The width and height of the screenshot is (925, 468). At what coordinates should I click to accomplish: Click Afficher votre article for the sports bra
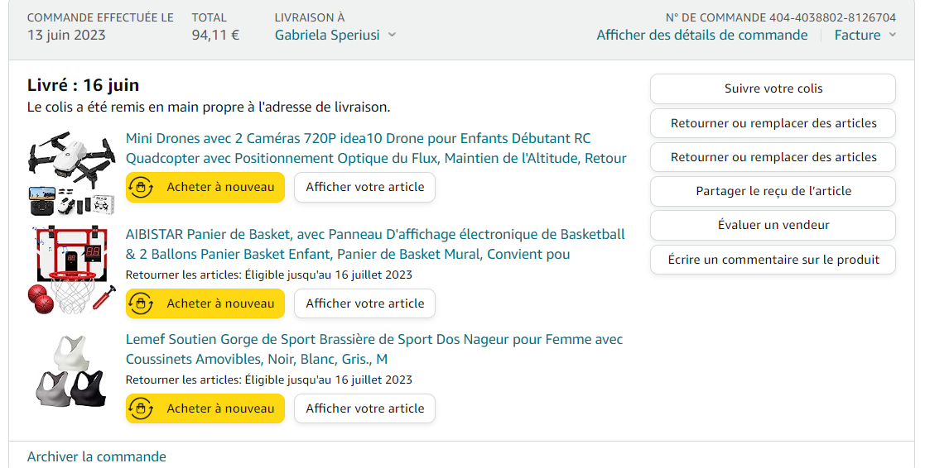pyautogui.click(x=364, y=408)
